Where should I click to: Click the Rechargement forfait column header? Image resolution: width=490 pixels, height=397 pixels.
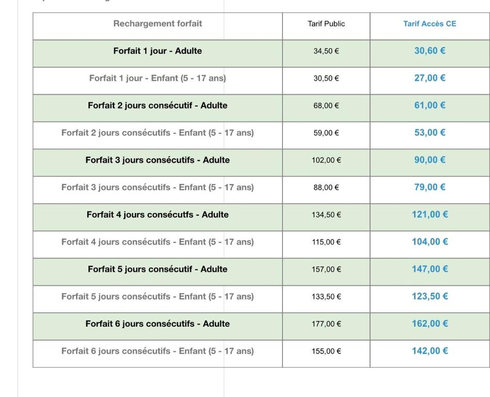tap(157, 24)
